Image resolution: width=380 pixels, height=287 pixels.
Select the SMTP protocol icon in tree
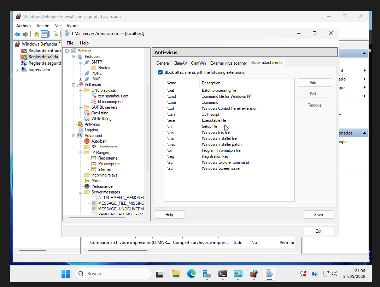click(x=87, y=62)
